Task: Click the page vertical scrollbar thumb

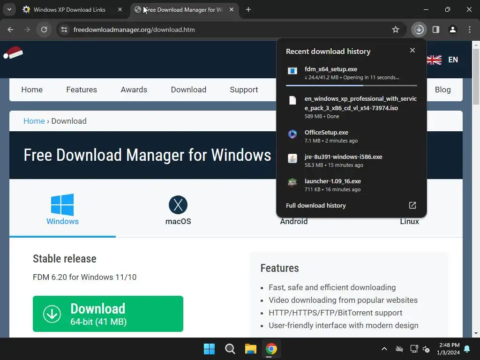Action: click(476, 76)
